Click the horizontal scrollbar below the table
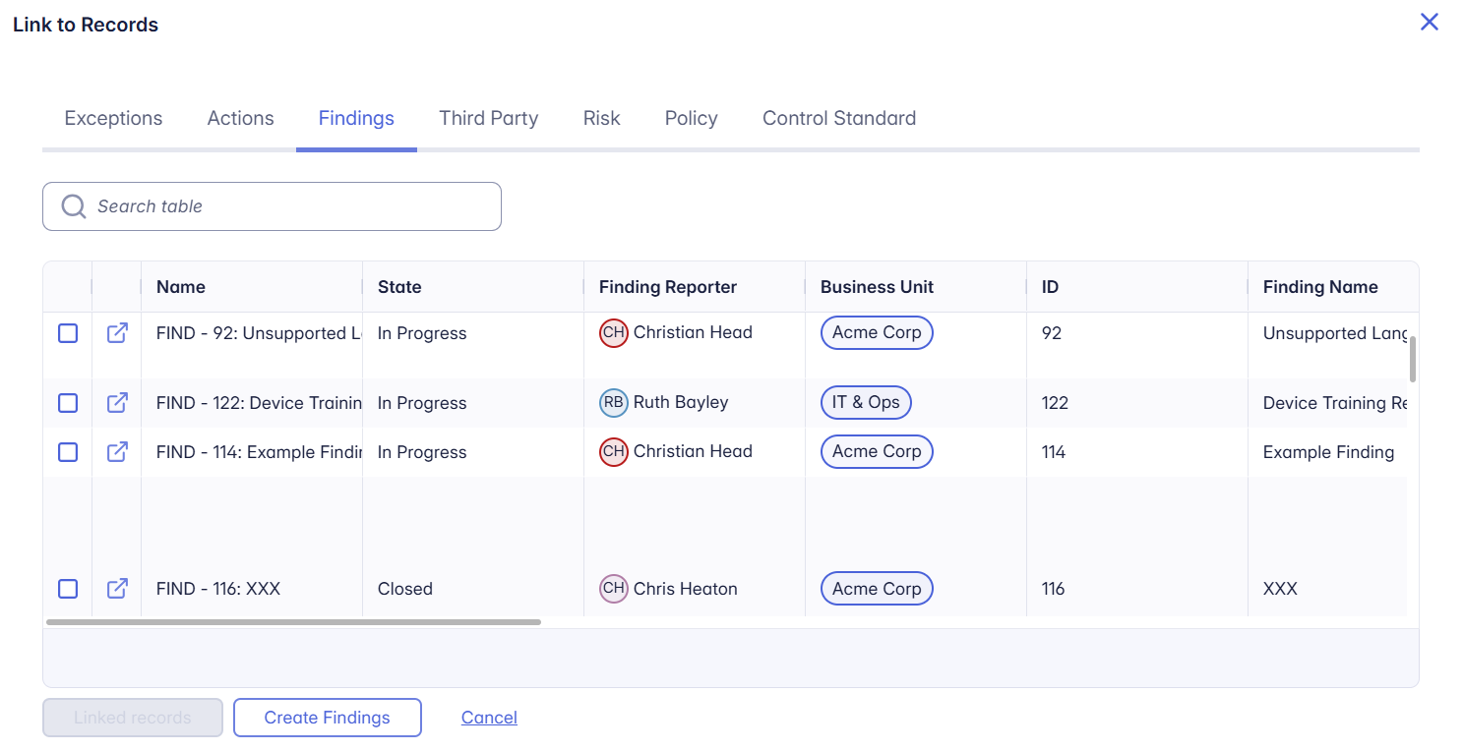 point(295,621)
